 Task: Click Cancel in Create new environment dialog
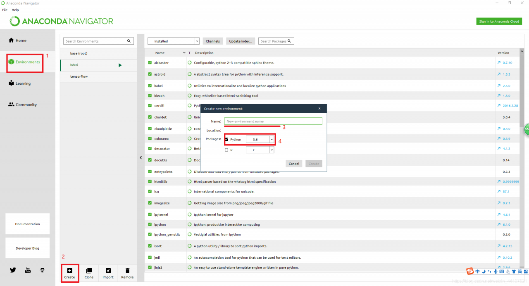[294, 164]
